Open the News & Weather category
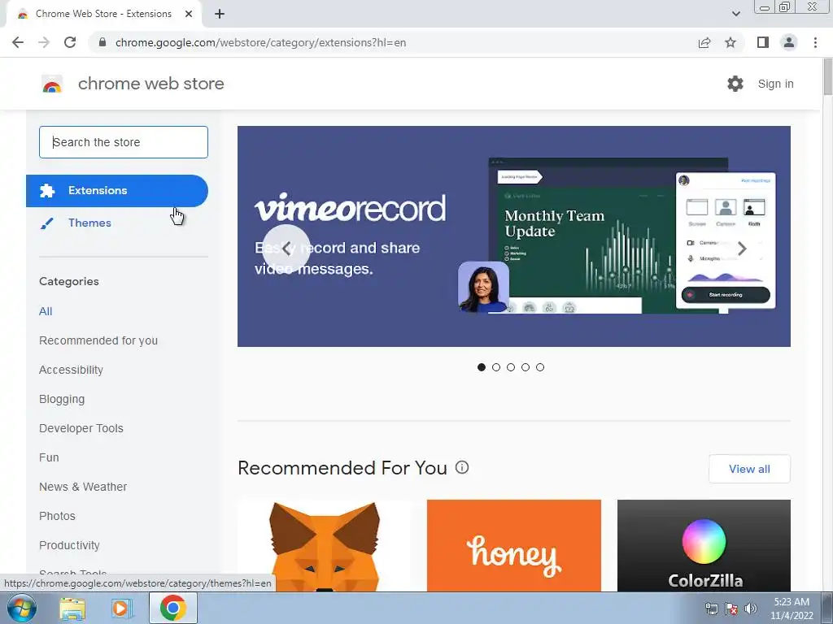 coord(83,487)
